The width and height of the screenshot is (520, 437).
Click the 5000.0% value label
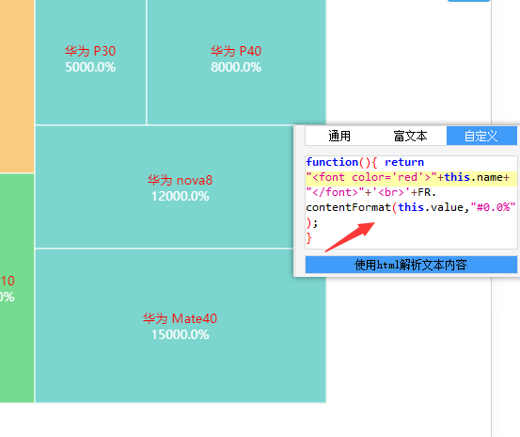(x=90, y=68)
